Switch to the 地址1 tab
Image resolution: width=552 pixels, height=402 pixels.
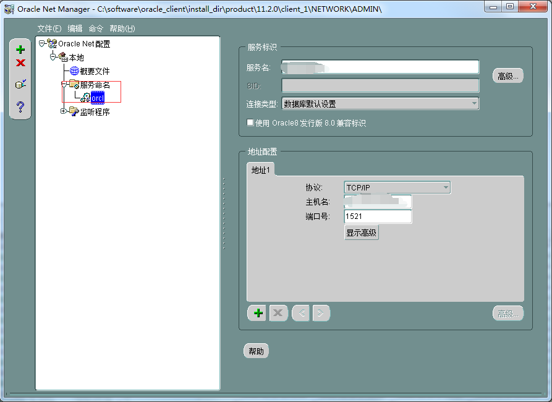(x=260, y=169)
